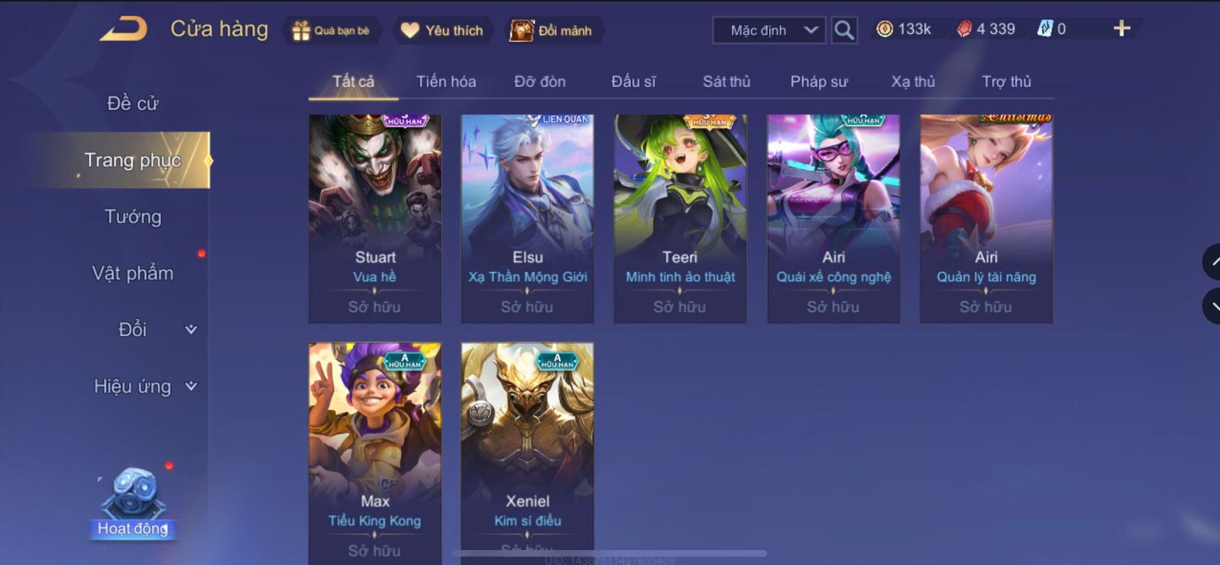Image resolution: width=1220 pixels, height=565 pixels.
Task: Open the Quà bạn bè gift icon
Action: (301, 31)
